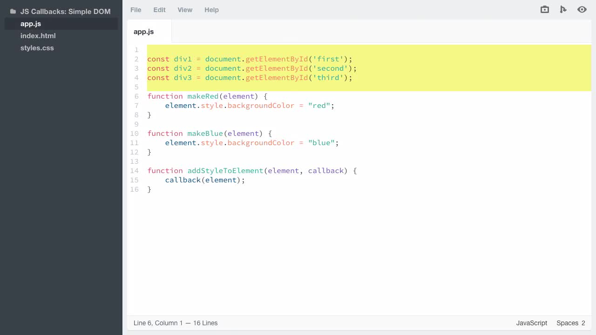Click the div1 variable name
The height and width of the screenshot is (335, 596).
(183, 59)
